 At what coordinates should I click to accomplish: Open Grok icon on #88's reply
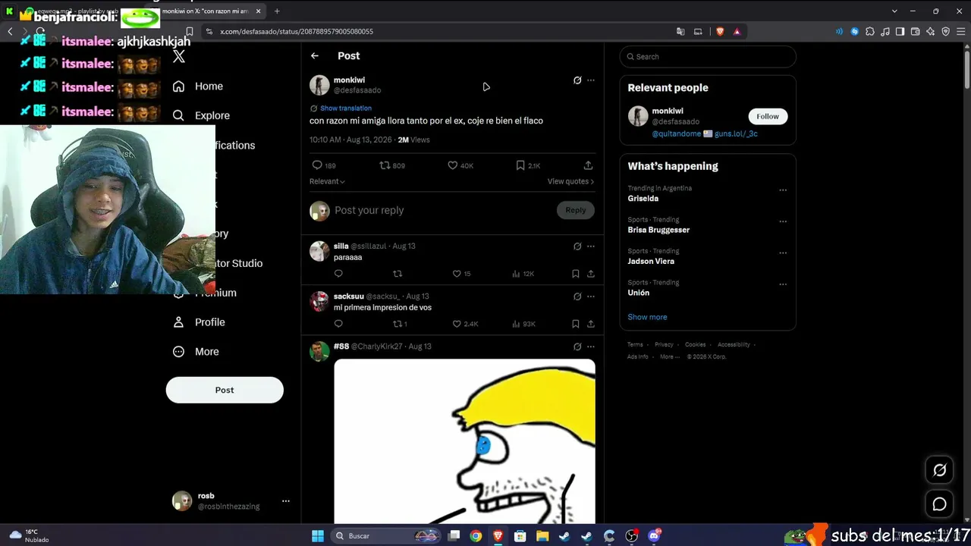[x=577, y=347]
